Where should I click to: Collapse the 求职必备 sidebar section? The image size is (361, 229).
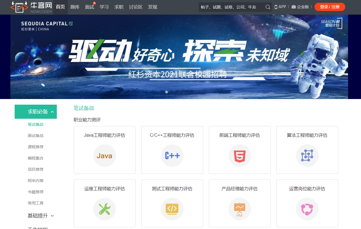[36, 112]
